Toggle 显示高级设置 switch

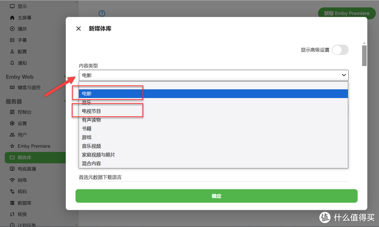[340, 50]
